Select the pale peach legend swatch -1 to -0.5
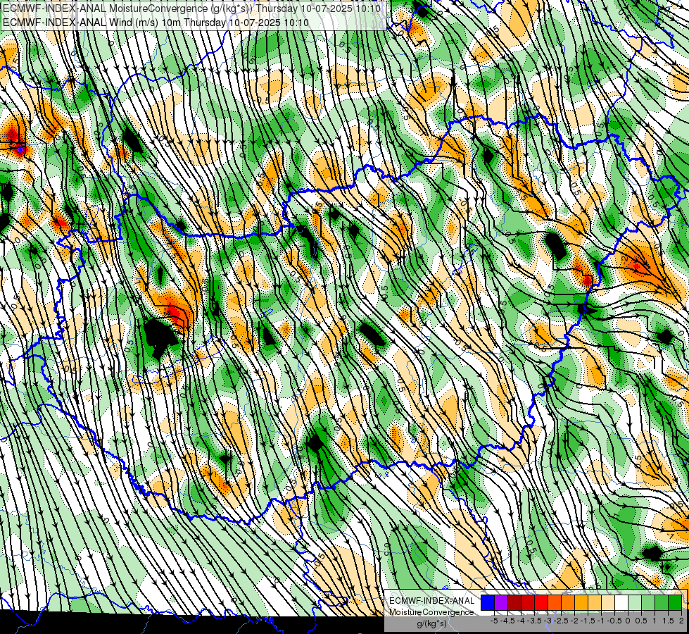Screen dimensions: 689x634 pos(608,603)
